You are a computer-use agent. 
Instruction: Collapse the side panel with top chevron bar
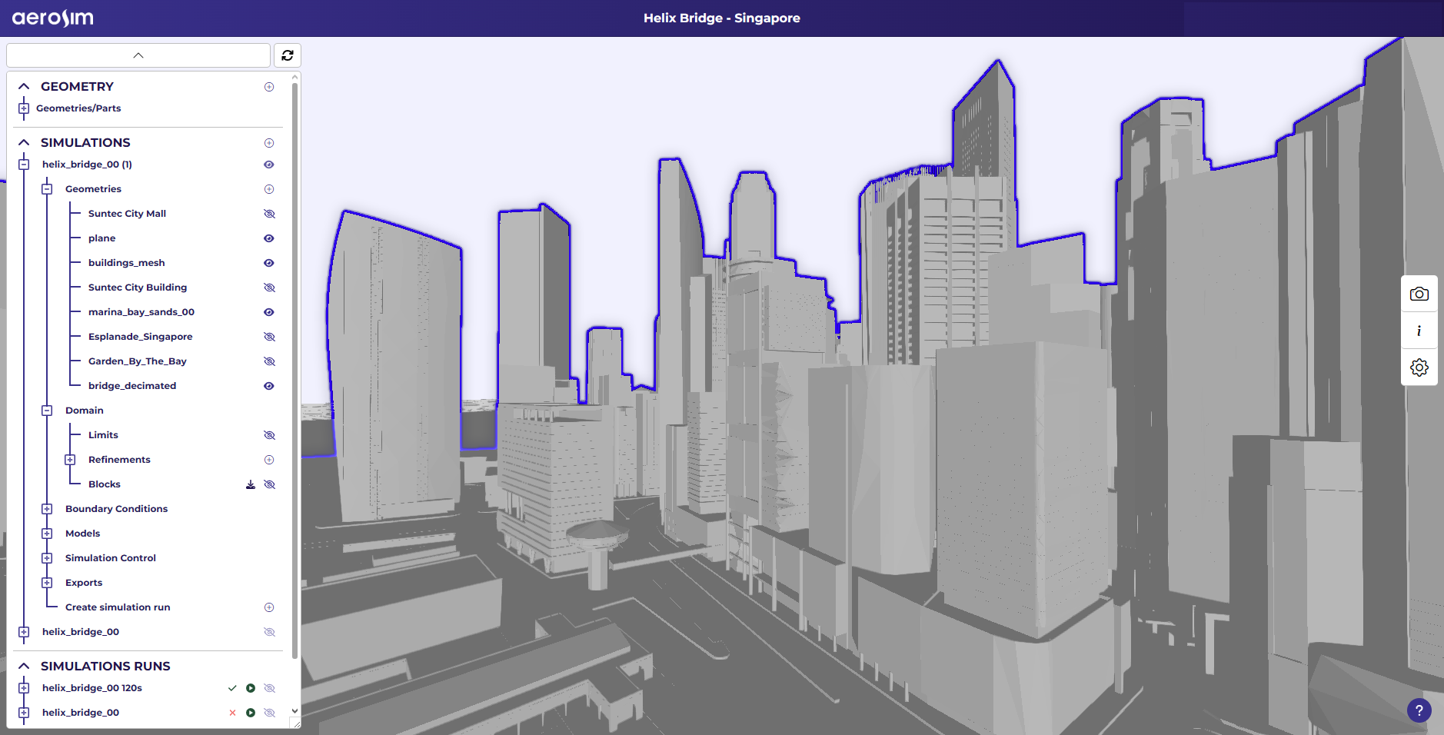coord(138,55)
